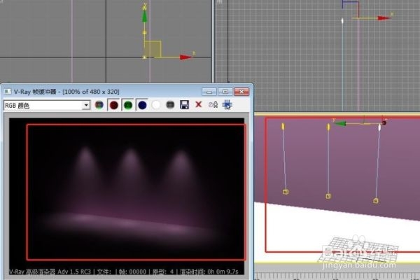
Task: Select the middle yellow spotlight in perspective viewport
Action: (328, 127)
